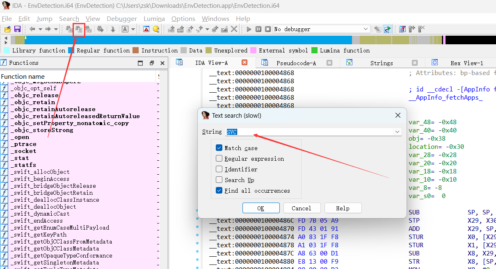The width and height of the screenshot is (496, 269).
Task: Click the X delete icon in toolbar
Action: coord(234,29)
